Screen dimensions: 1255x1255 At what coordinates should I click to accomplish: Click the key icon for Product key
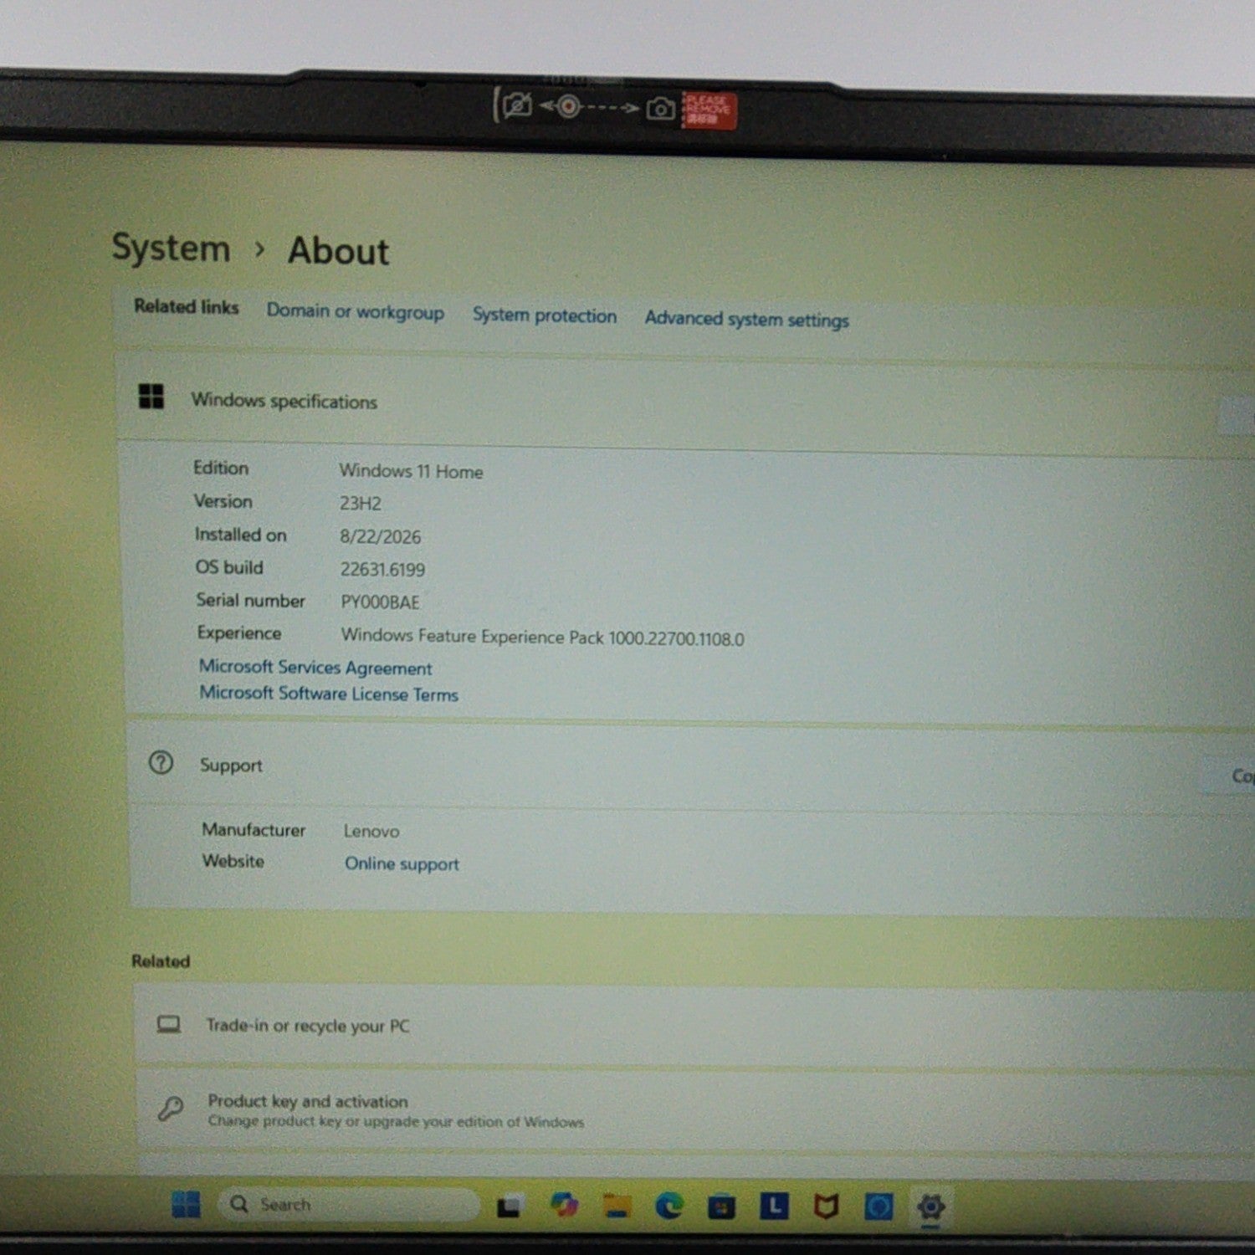click(171, 1109)
